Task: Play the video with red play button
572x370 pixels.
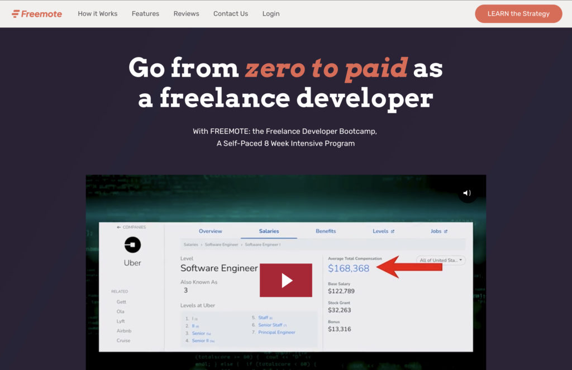Action: [x=285, y=280]
